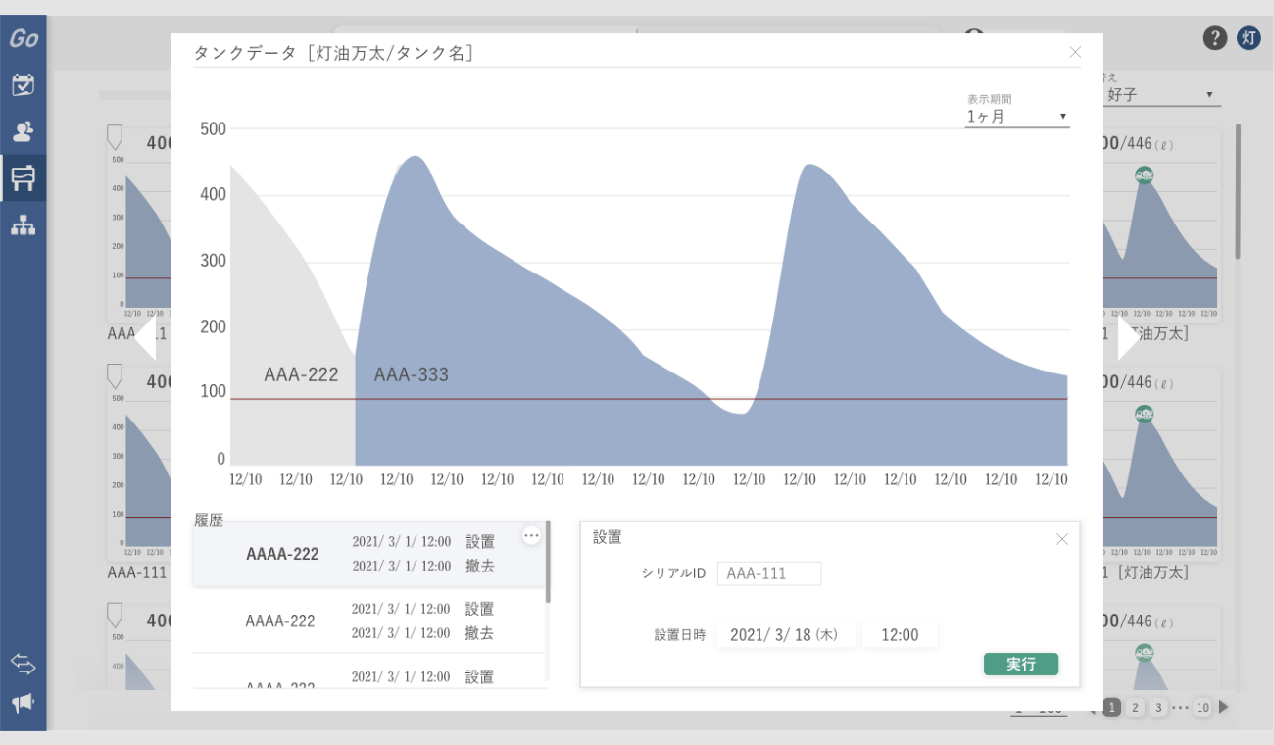Click the AAA-333 label on the chart

pyautogui.click(x=412, y=374)
